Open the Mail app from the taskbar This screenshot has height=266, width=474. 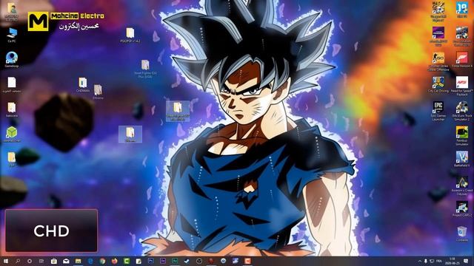(x=66, y=261)
